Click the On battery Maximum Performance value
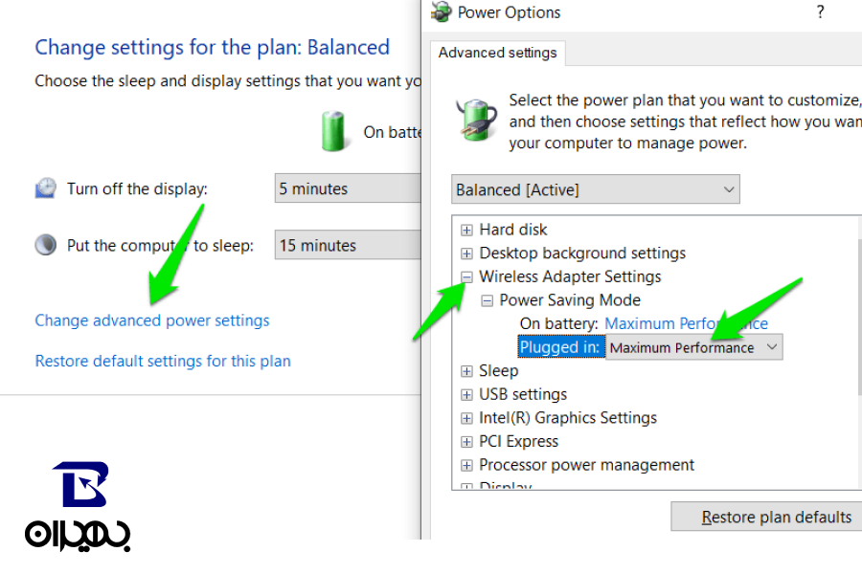The width and height of the screenshot is (862, 574). click(686, 323)
